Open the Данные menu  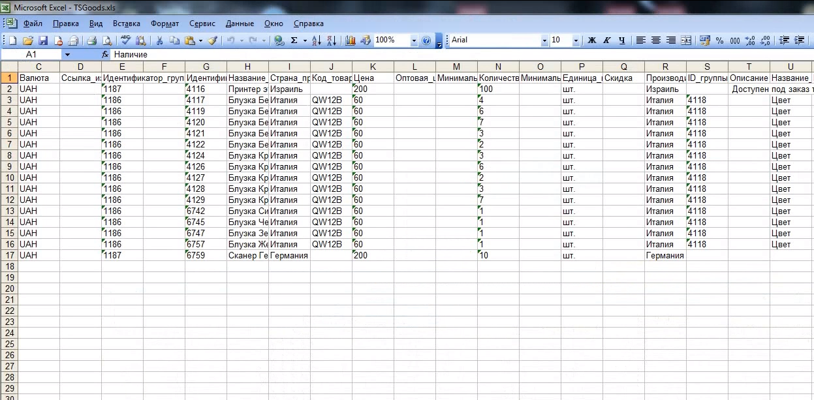point(240,23)
